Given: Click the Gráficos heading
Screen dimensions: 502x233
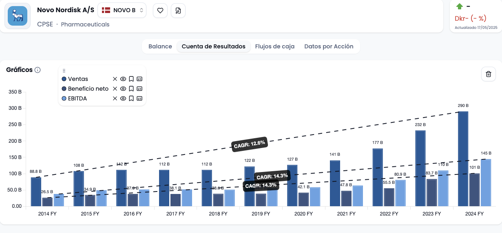Looking at the screenshot, I should (19, 70).
